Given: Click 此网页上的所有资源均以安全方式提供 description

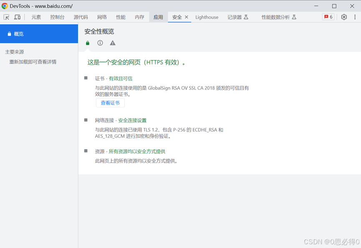Looking at the screenshot, I should click(136, 161).
